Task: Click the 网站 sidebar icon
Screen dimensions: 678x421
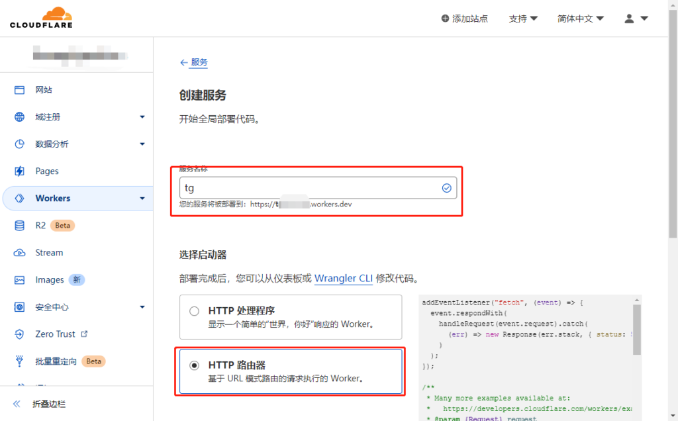Action: pyautogui.click(x=20, y=90)
